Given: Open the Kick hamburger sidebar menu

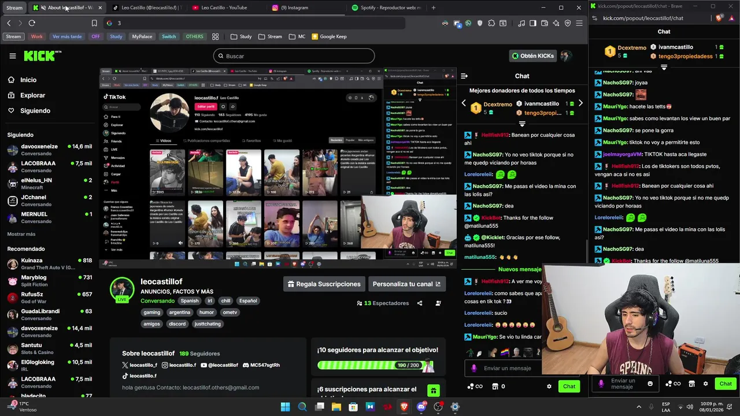Looking at the screenshot, I should click(x=12, y=56).
